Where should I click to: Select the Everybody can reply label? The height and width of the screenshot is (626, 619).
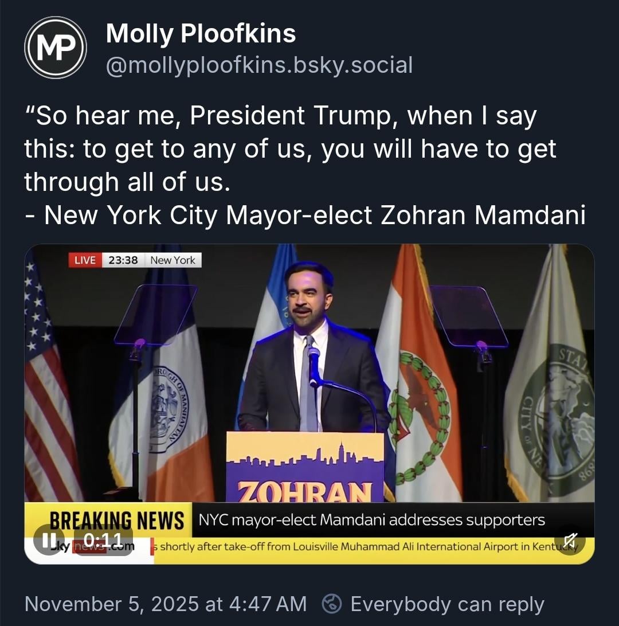pyautogui.click(x=447, y=604)
